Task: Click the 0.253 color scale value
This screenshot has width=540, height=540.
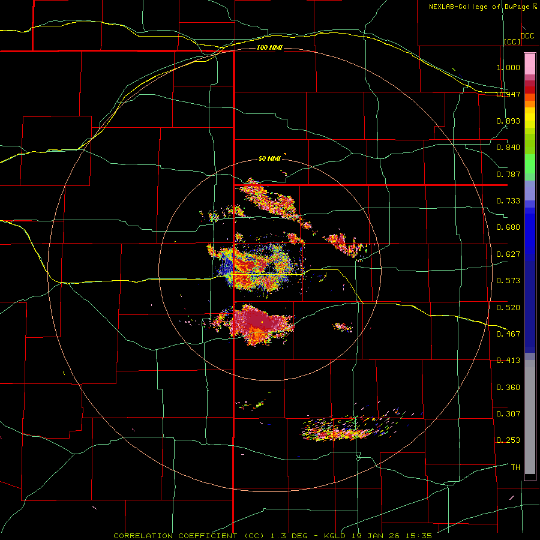Action: [x=508, y=440]
